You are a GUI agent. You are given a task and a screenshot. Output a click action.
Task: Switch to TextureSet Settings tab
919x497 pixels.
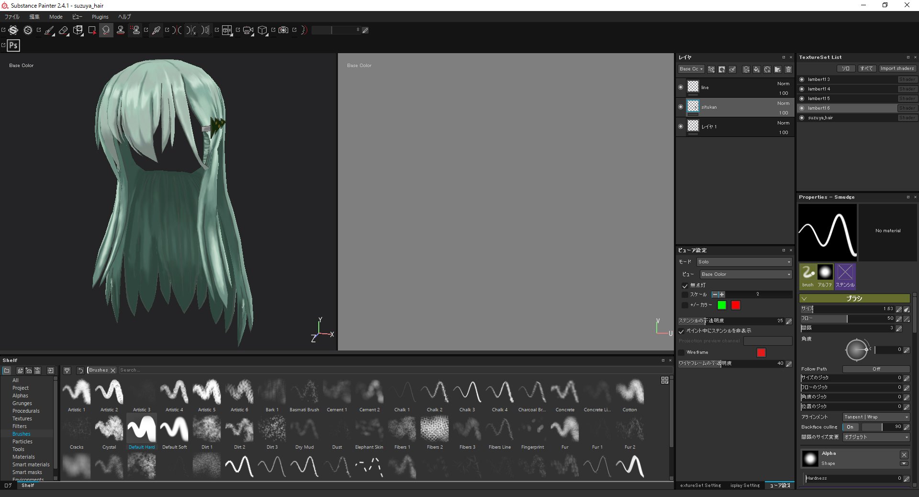pos(700,486)
